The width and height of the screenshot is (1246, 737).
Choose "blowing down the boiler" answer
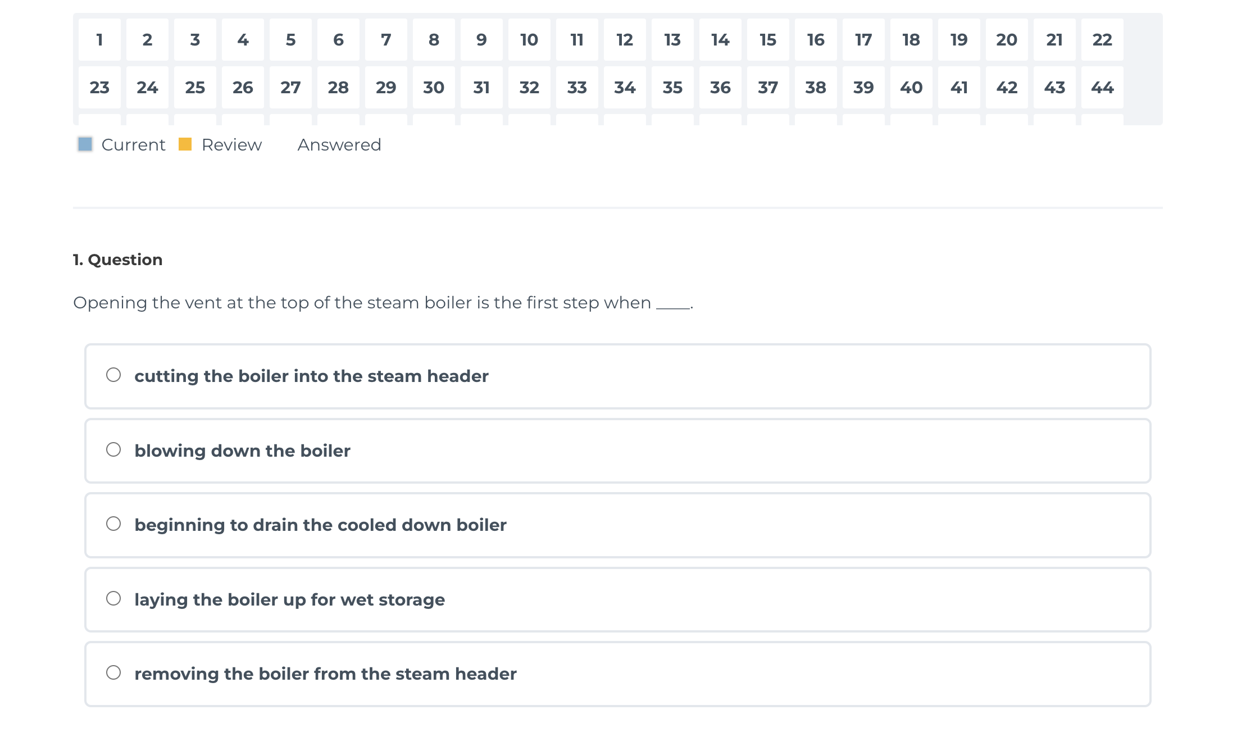pyautogui.click(x=113, y=450)
